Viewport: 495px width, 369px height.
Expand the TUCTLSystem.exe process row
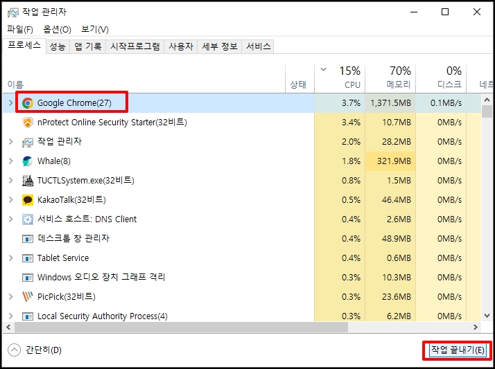(10, 180)
